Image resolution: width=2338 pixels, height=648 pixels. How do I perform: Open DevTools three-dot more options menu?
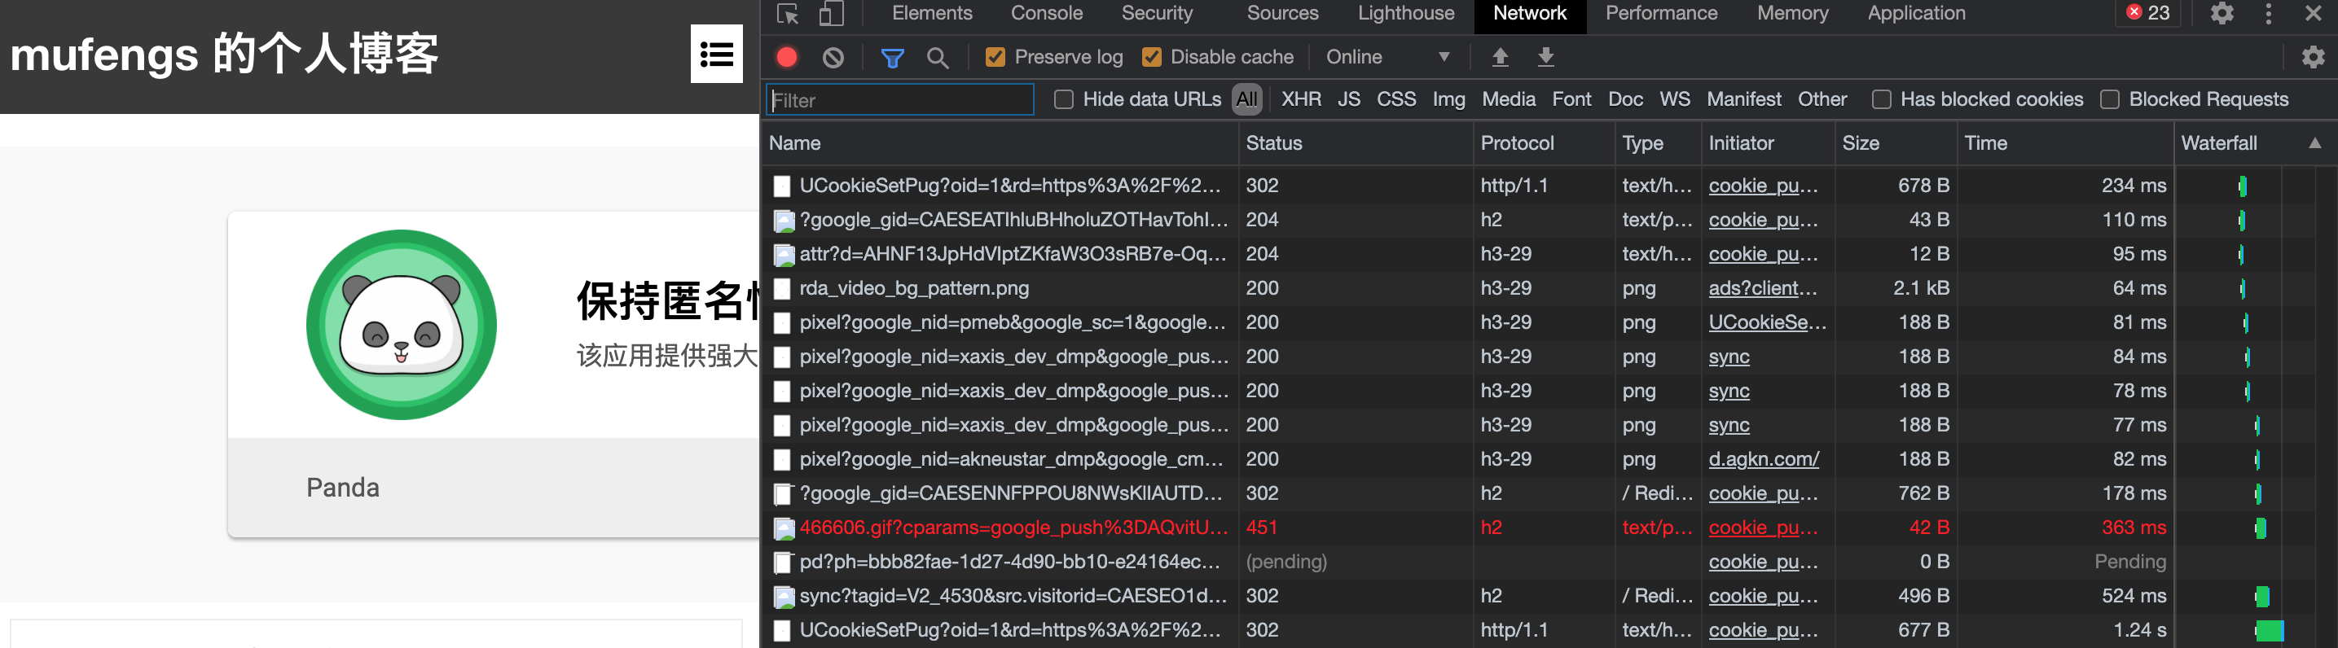pos(2268,14)
